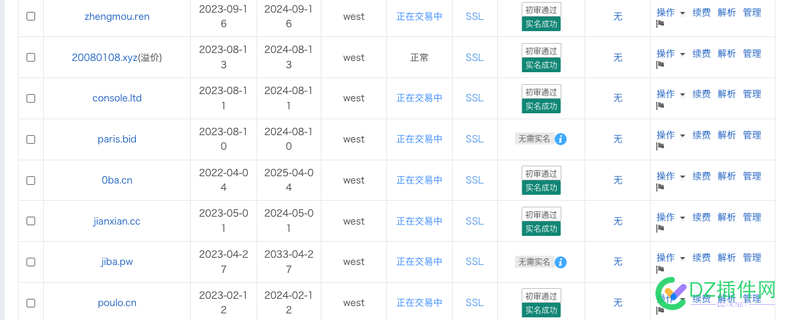This screenshot has width=788, height=320.
Task: Open 操作 dropdown for zhengmou.ren
Action: click(x=671, y=13)
